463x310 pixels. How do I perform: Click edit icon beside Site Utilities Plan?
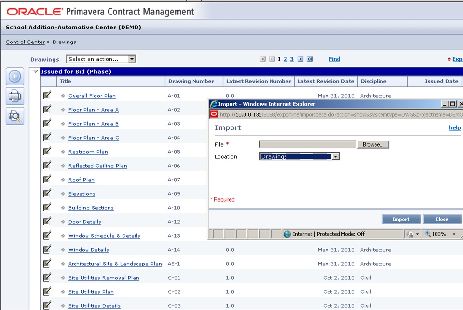(x=47, y=291)
